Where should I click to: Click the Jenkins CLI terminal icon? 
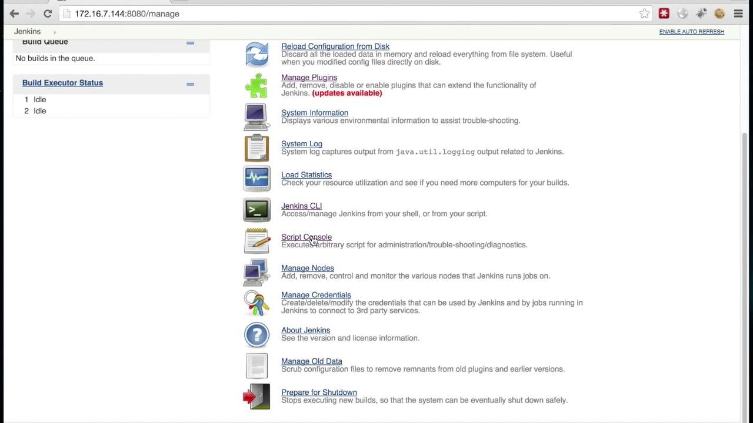[256, 210]
